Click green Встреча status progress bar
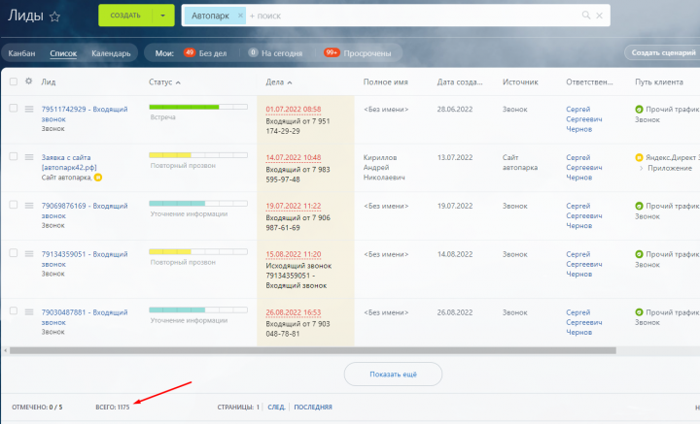Viewport: 700px width, 424px height. 198,107
